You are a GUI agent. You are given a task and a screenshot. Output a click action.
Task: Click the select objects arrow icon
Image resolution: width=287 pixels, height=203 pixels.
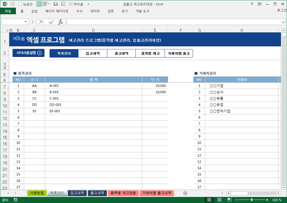pyautogui.click(x=39, y=4)
